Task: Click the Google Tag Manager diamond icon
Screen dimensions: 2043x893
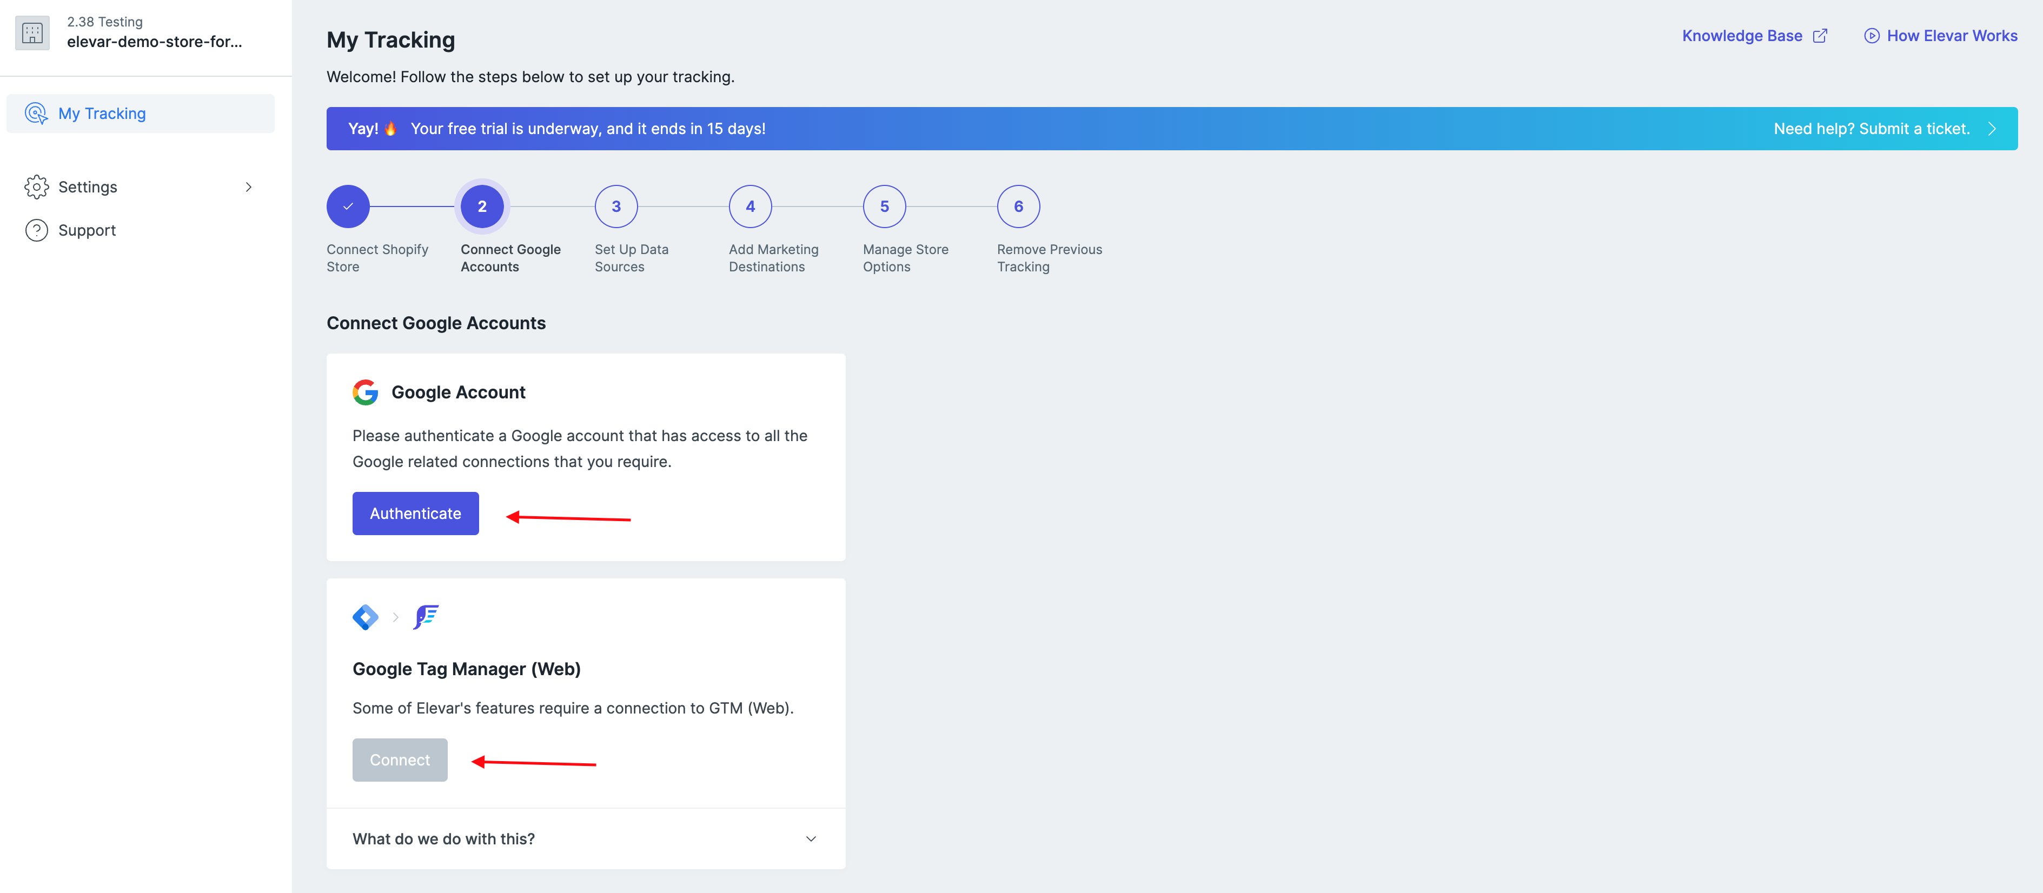Action: 366,617
